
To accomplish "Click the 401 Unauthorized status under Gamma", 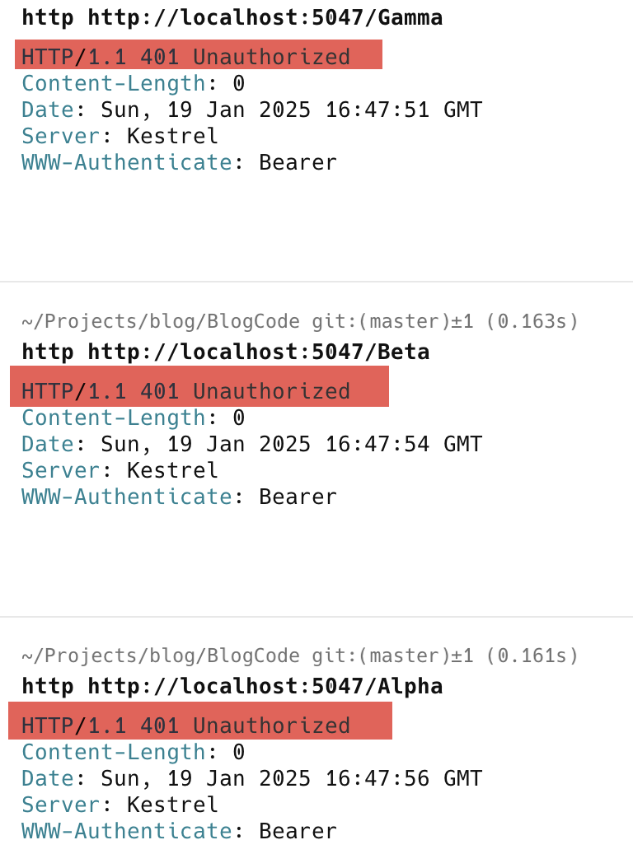I will 186,57.
